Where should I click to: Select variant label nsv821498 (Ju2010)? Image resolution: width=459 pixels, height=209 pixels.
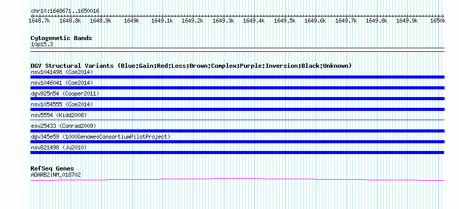pyautogui.click(x=59, y=148)
